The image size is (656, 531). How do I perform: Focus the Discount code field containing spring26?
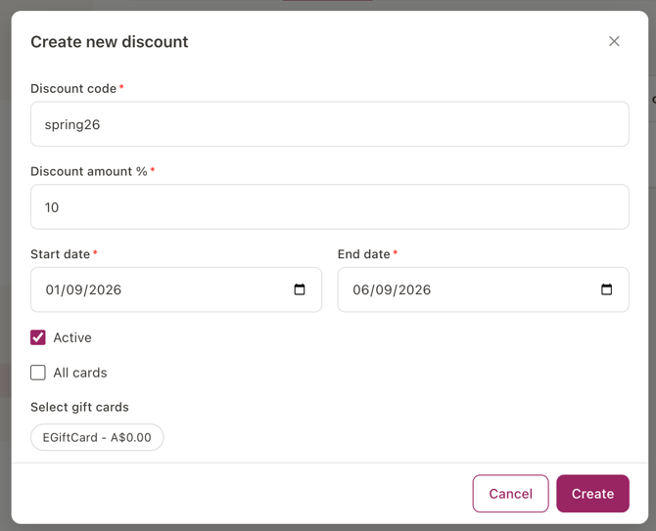[x=330, y=124]
